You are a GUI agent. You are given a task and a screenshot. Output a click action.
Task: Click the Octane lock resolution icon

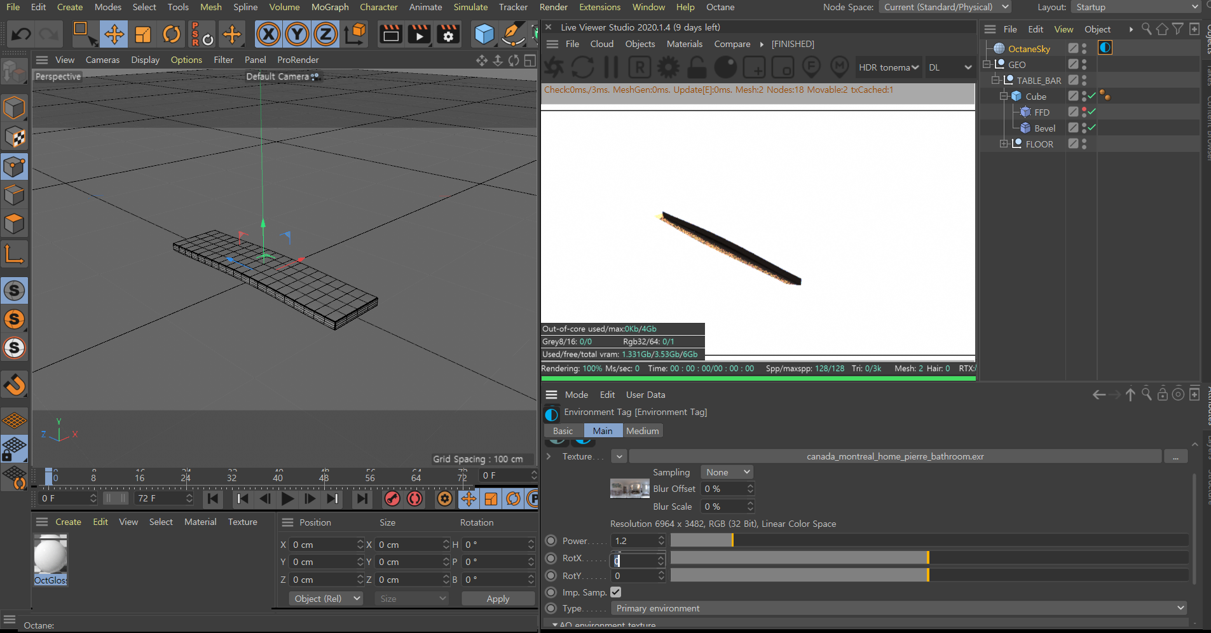point(697,67)
